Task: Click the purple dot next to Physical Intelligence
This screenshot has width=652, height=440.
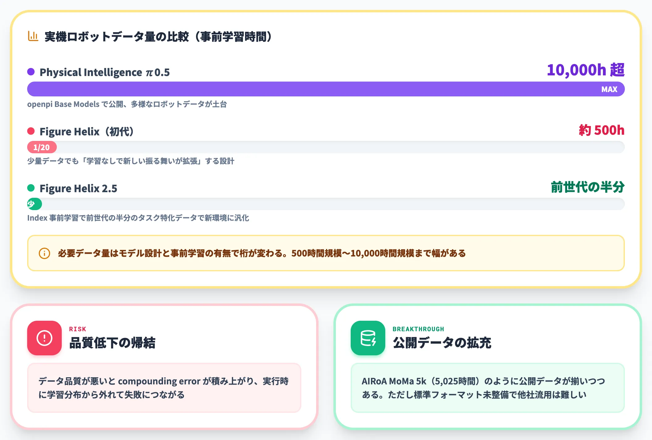Action: (x=31, y=72)
